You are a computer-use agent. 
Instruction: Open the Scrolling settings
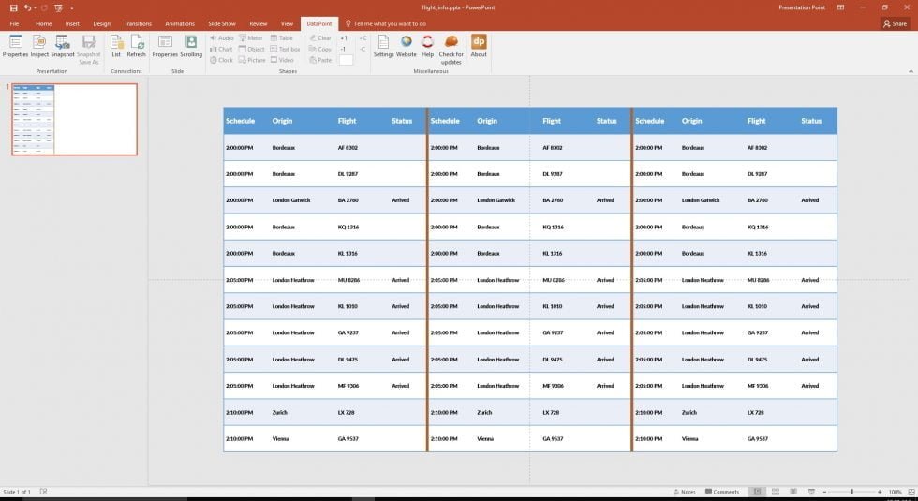191,46
